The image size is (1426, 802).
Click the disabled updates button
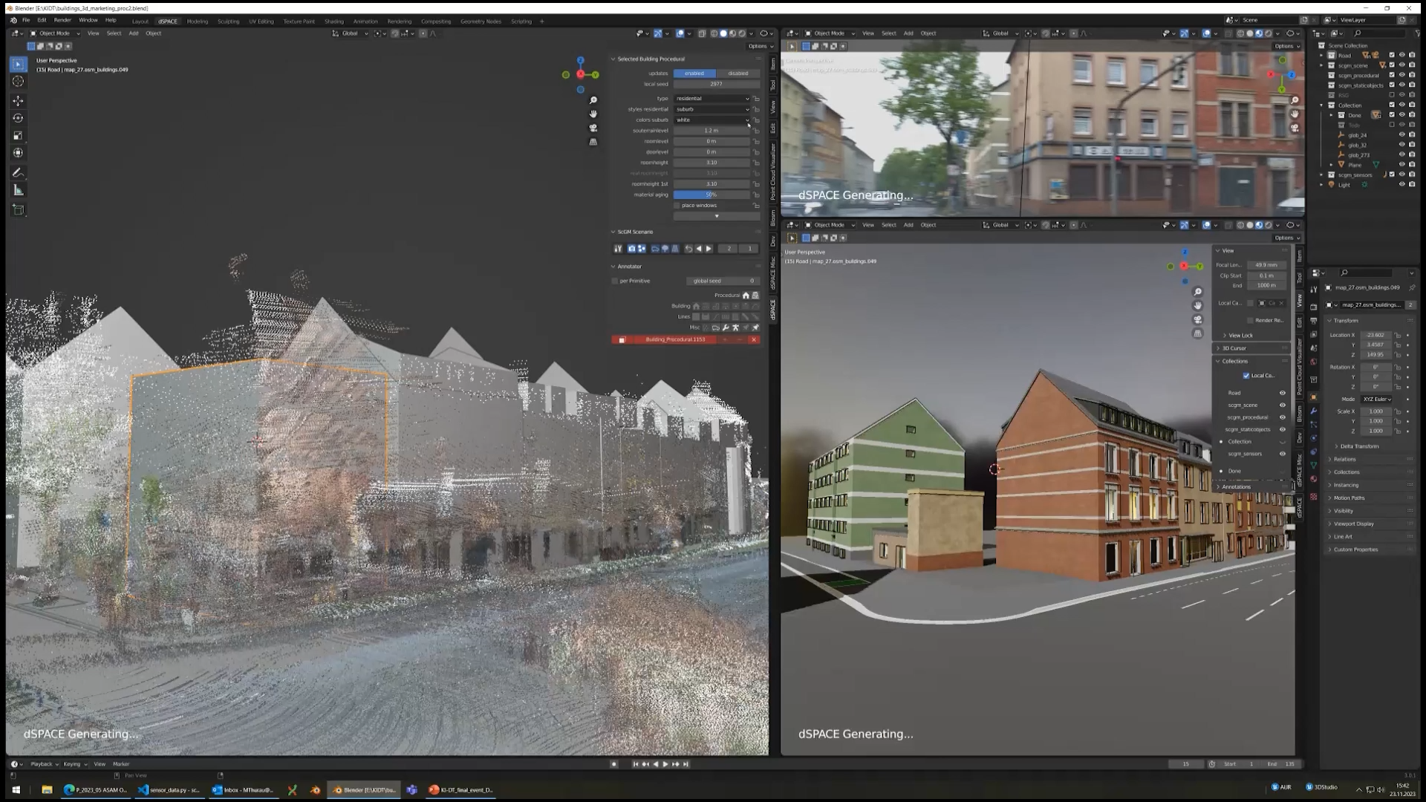738,74
